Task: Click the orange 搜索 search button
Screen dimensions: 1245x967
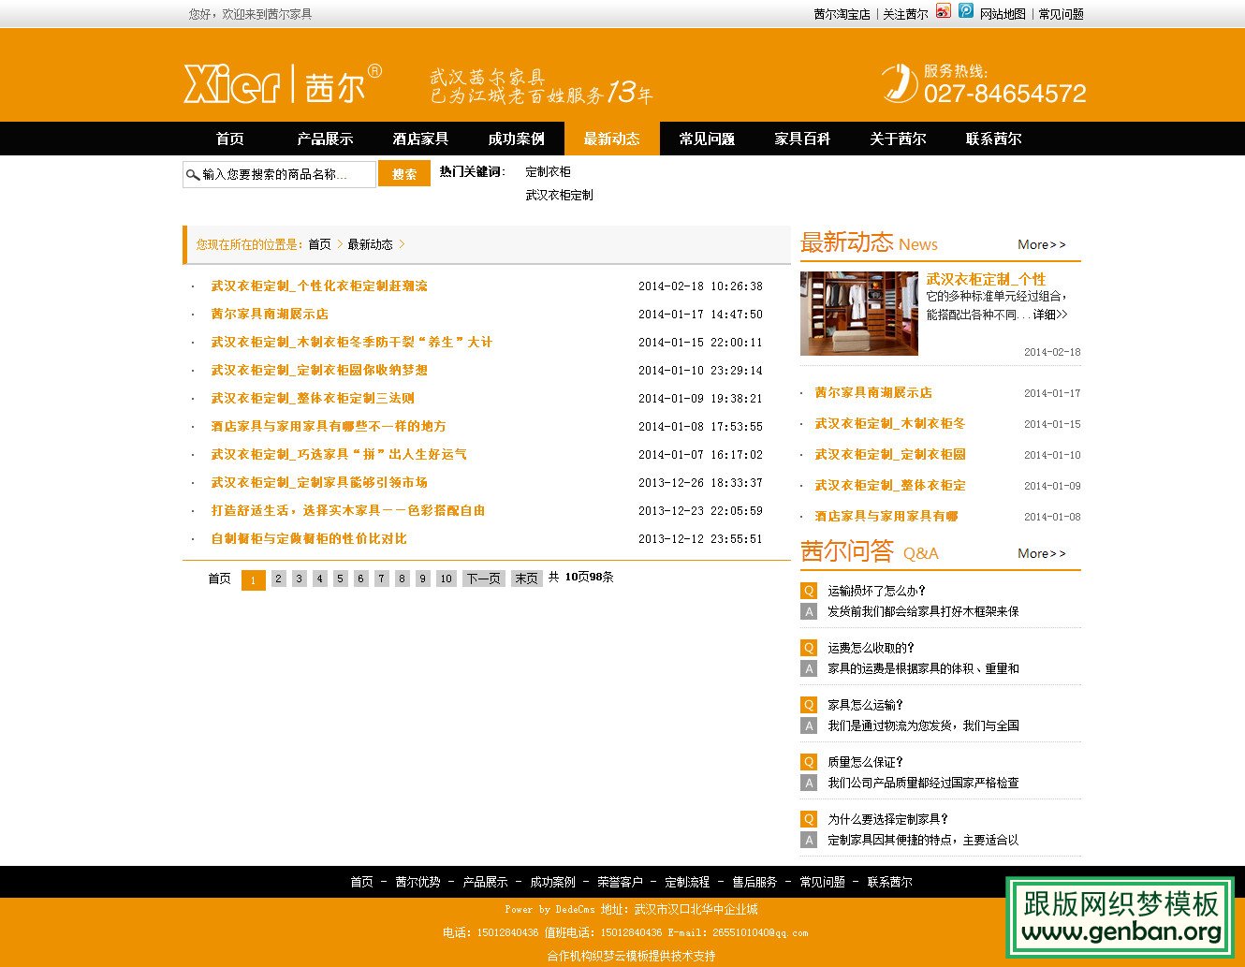Action: 404,174
